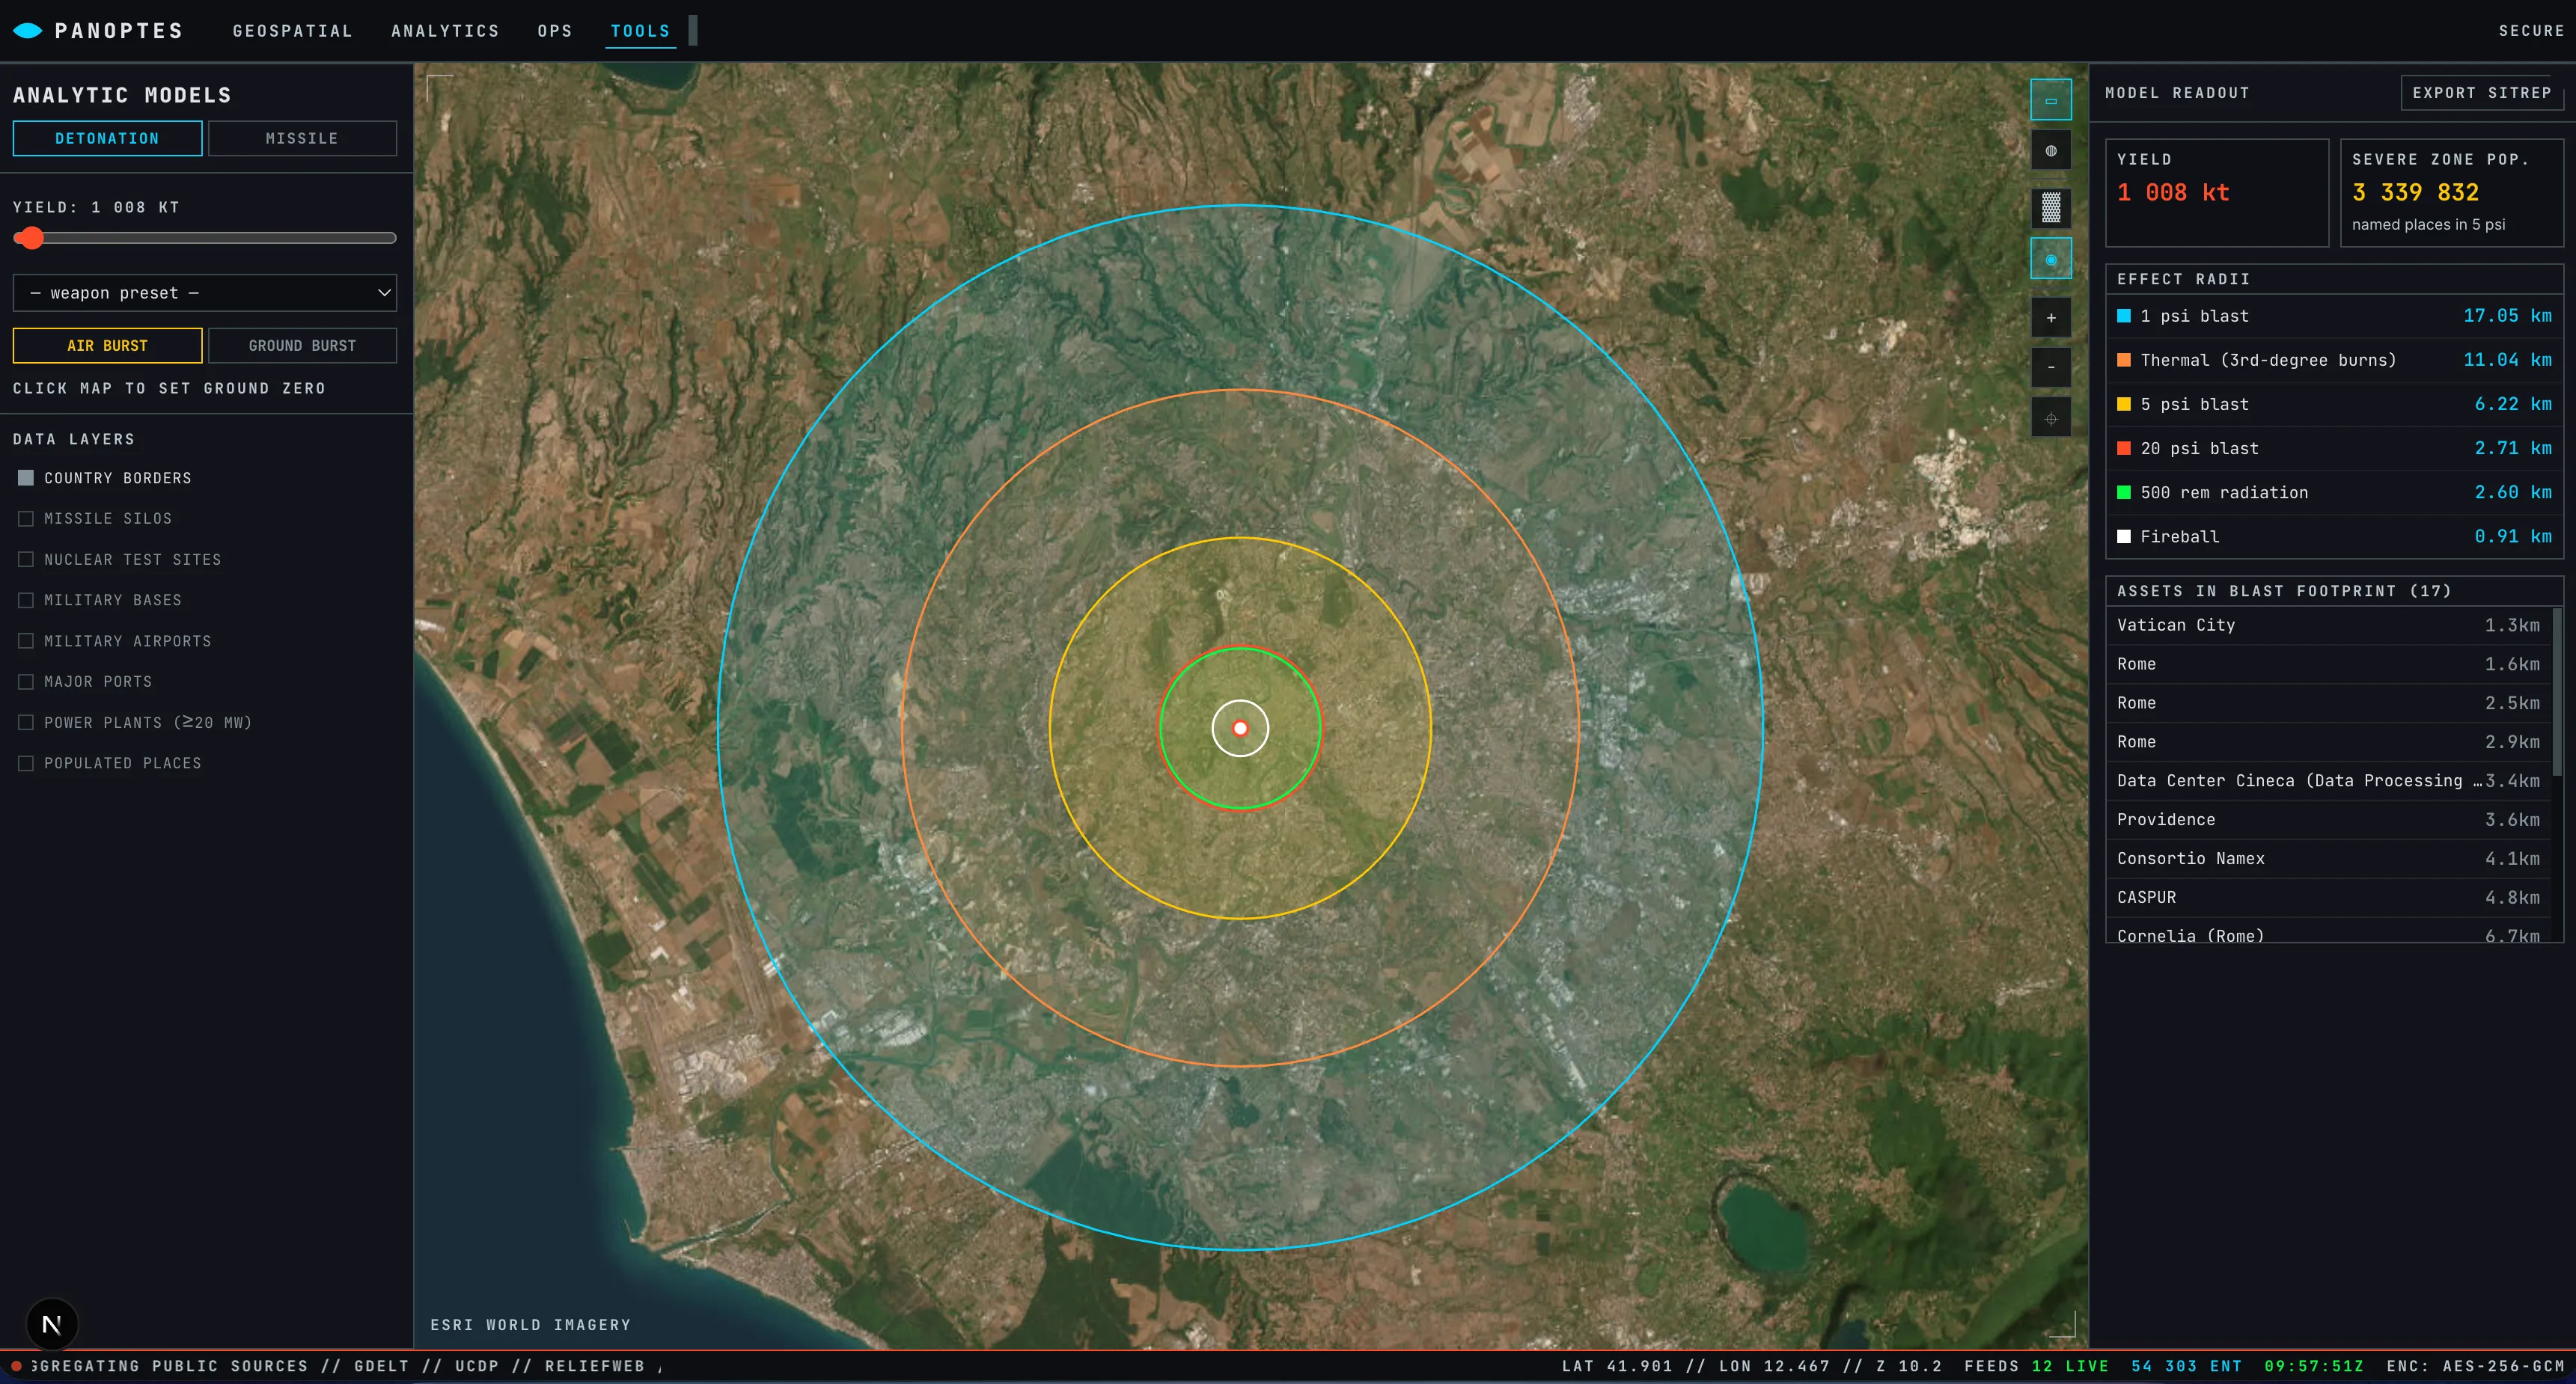Click the cyan 1 psi blast swatch
Image resolution: width=2576 pixels, height=1384 pixels.
pos(2124,316)
